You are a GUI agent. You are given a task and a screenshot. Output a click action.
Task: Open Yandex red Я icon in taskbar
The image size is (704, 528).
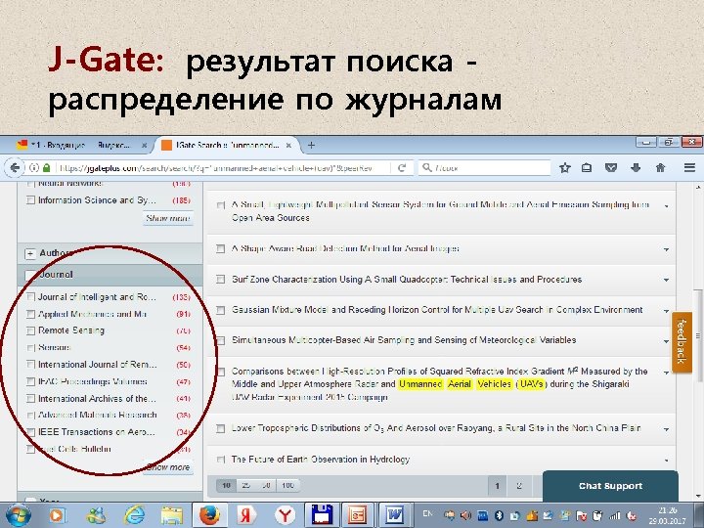pyautogui.click(x=246, y=515)
